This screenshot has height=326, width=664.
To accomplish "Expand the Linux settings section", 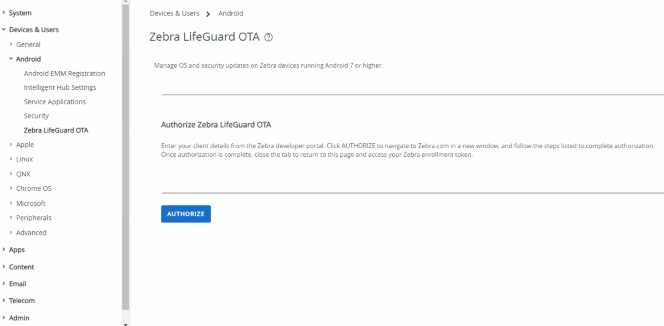I will coord(24,159).
